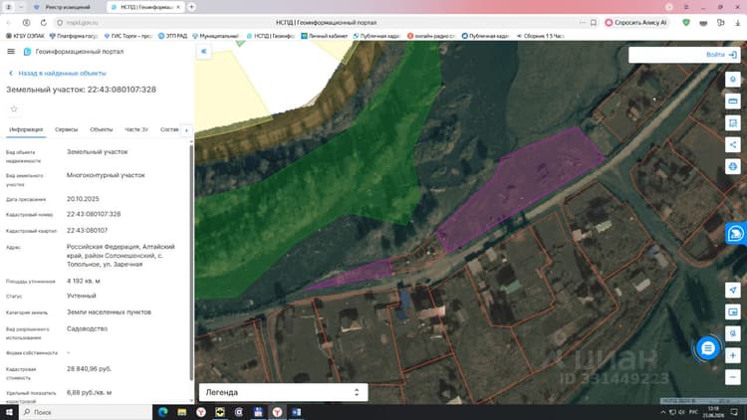The image size is (747, 420).
Task: Click the info panel vertical scrollbar
Action: [x=191, y=262]
